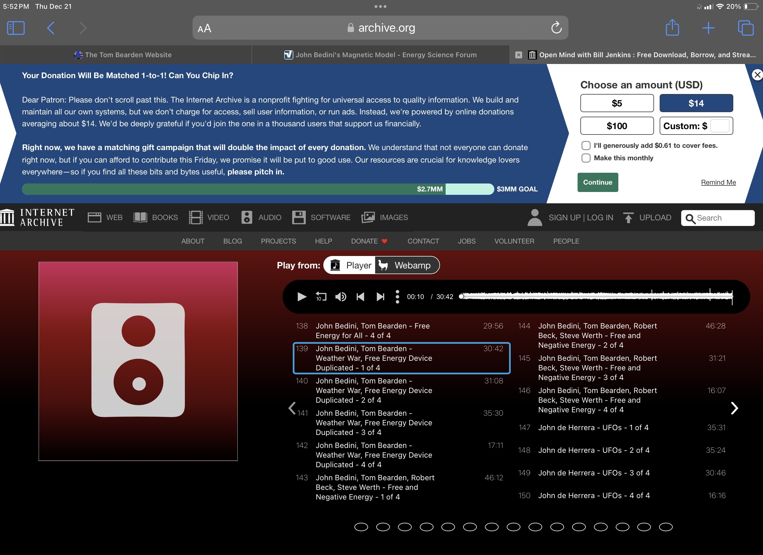Open the Projects menu item

coord(278,241)
